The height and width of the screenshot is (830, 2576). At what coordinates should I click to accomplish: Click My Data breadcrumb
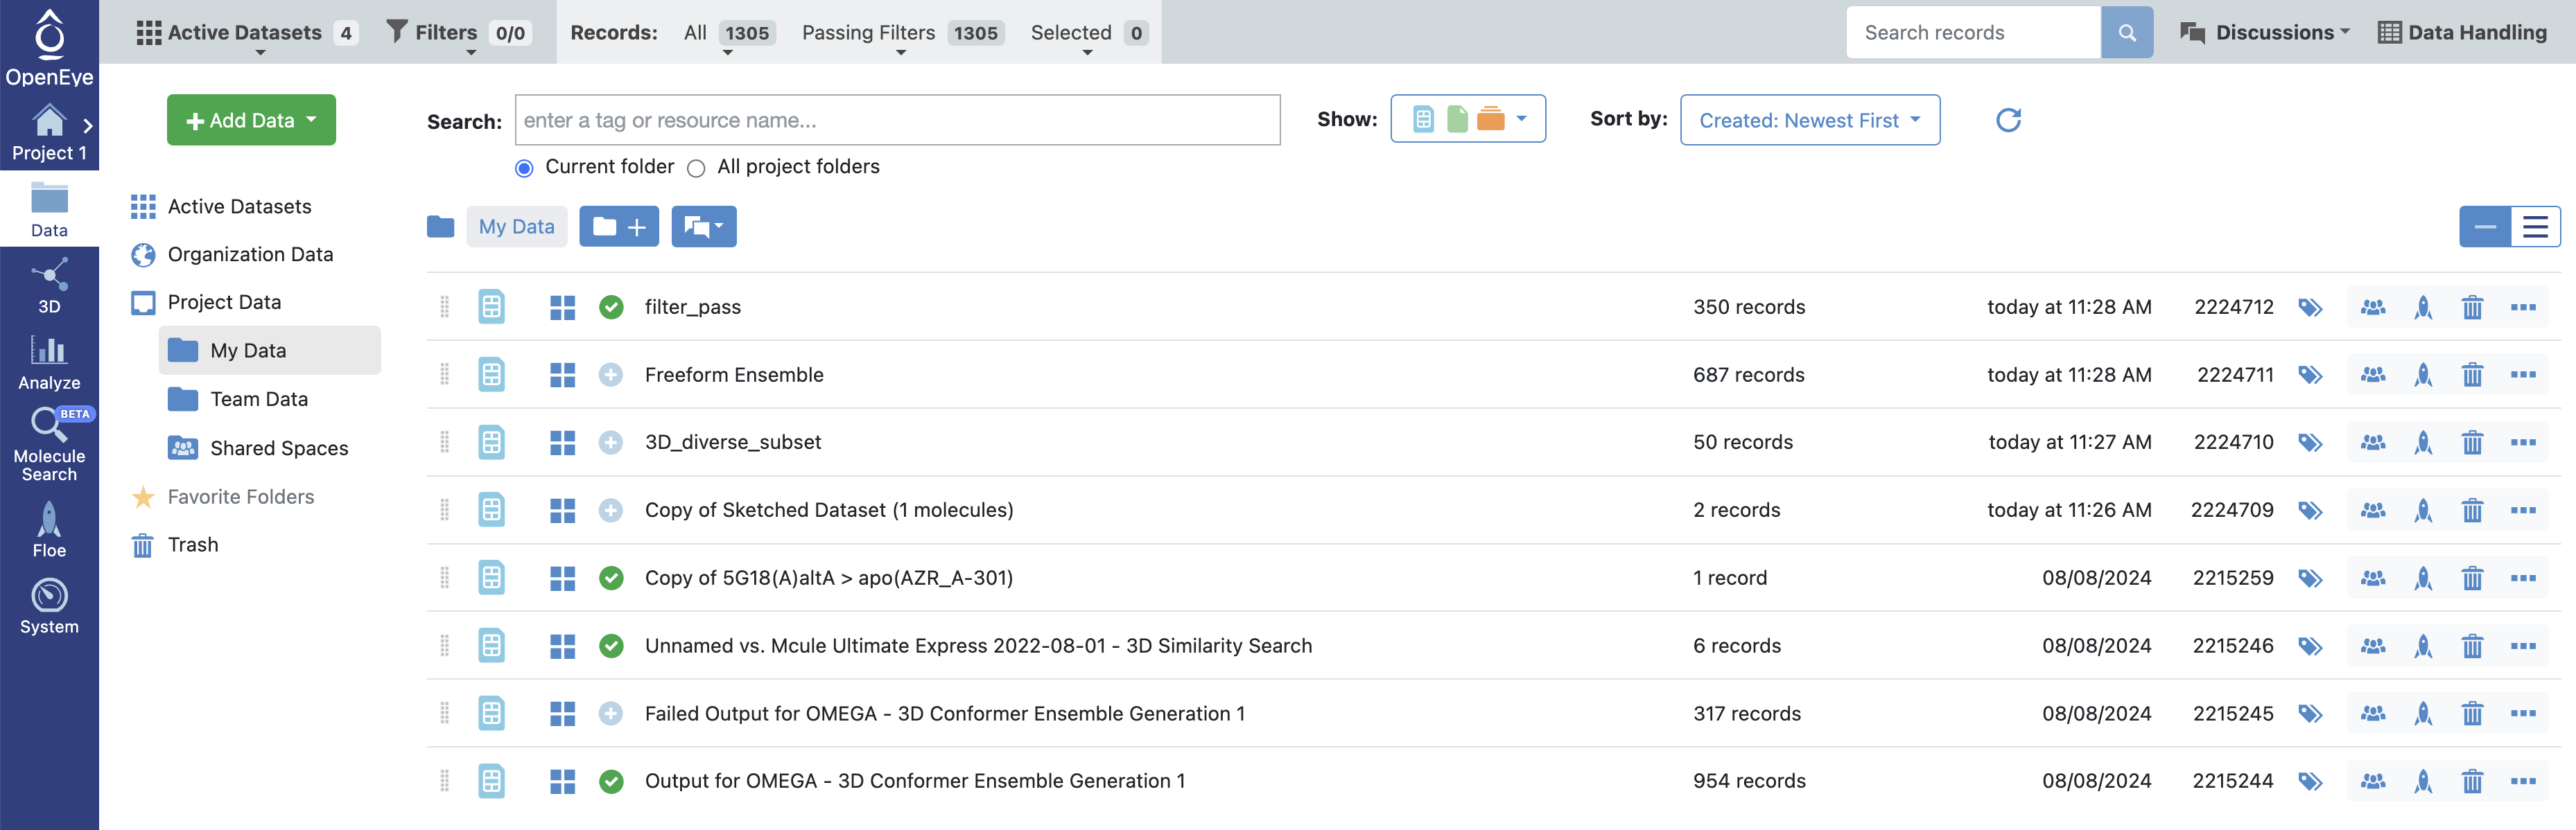tap(516, 227)
